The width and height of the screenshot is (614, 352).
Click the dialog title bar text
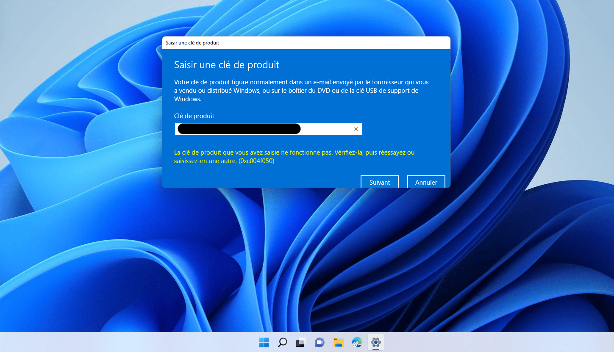(192, 43)
